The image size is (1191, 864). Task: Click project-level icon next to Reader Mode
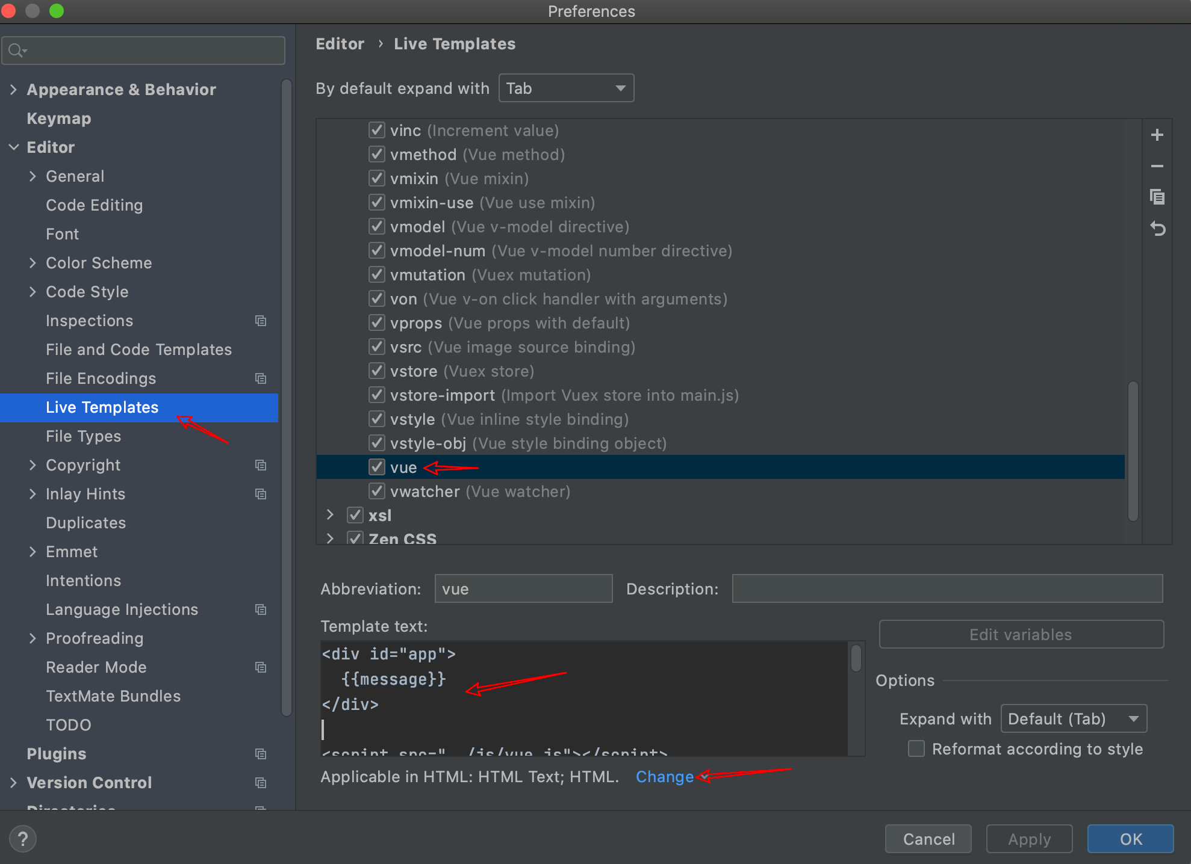261,667
